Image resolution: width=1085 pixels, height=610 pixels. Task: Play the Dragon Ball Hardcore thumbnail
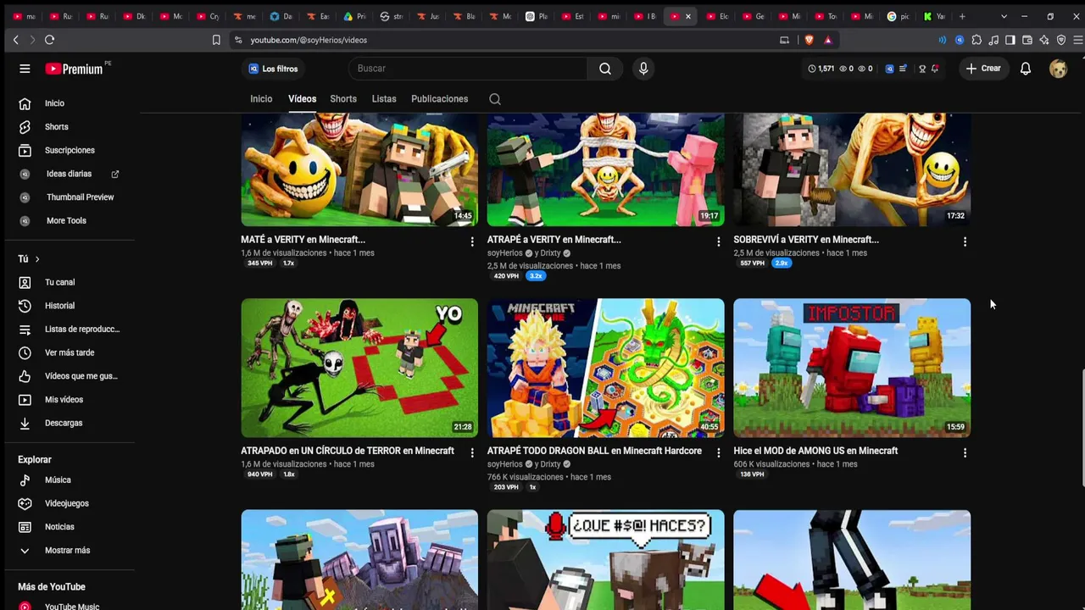click(x=605, y=368)
